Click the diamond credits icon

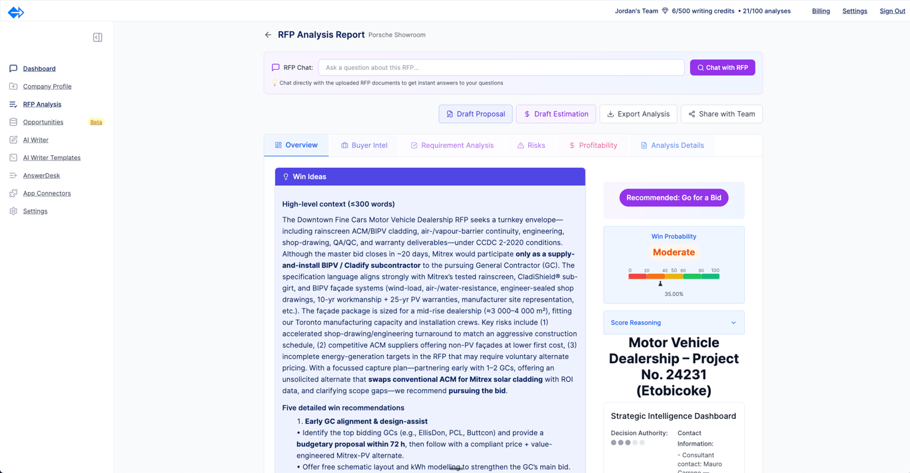(x=665, y=11)
